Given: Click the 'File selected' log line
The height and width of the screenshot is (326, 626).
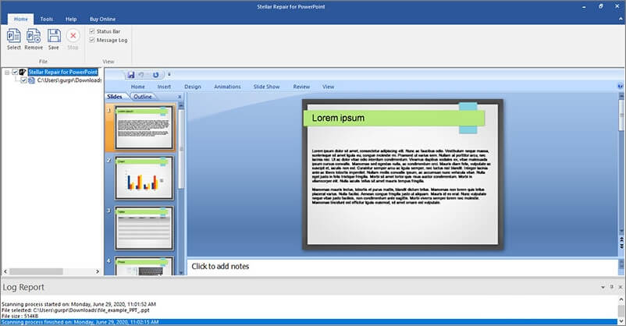Looking at the screenshot, I should (x=76, y=310).
